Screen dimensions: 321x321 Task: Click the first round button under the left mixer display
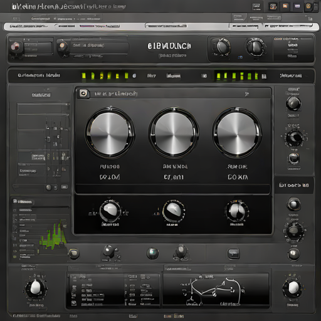point(48,187)
